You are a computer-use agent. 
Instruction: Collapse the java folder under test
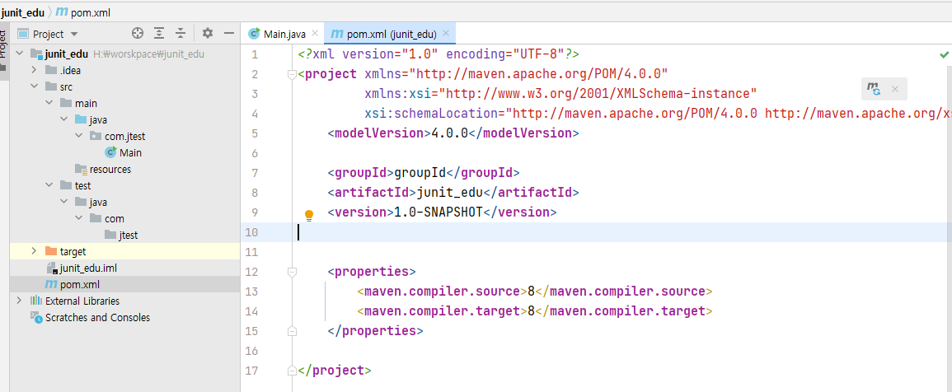pos(64,202)
